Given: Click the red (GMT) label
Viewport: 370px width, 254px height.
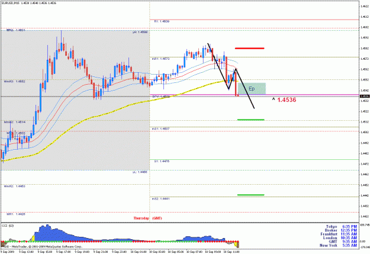Looking at the screenshot, I should click(x=157, y=218).
